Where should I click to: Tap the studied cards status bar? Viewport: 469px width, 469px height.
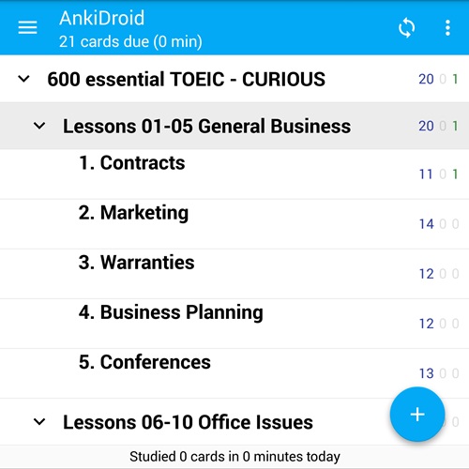point(234,457)
